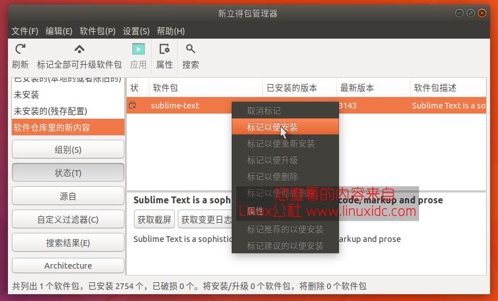This screenshot has width=498, height=301.
Task: Click 'Sublime Text is a so' description cell
Action: (x=449, y=106)
